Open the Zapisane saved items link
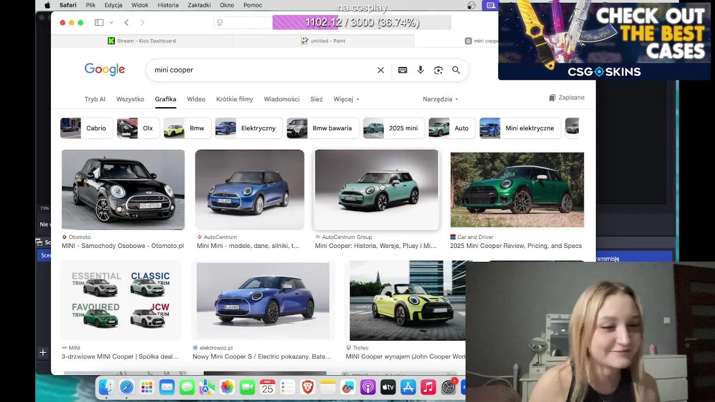This screenshot has width=715, height=402. coord(566,98)
